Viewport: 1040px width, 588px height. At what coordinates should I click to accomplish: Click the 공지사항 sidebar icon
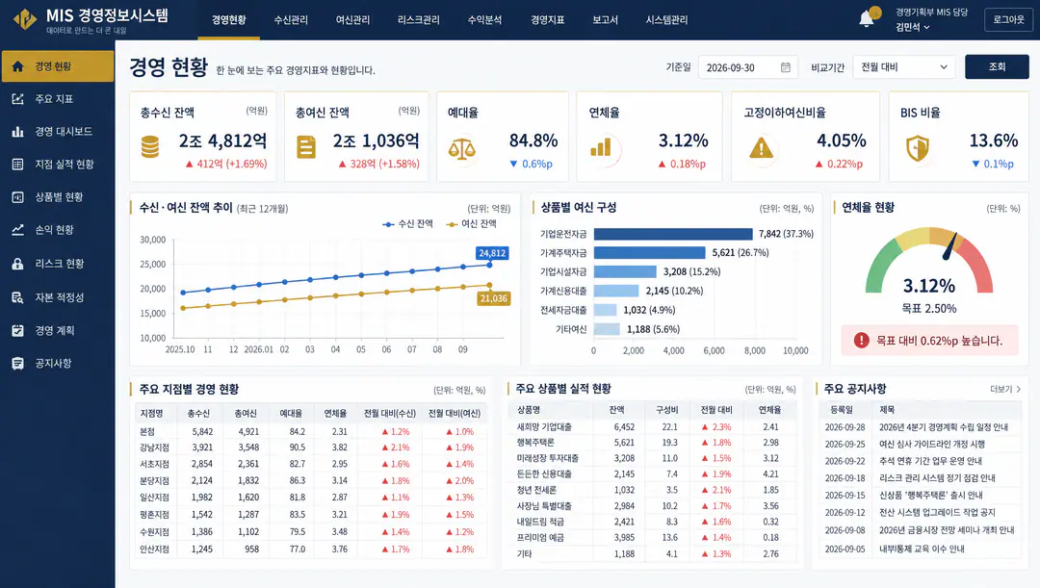(x=18, y=363)
